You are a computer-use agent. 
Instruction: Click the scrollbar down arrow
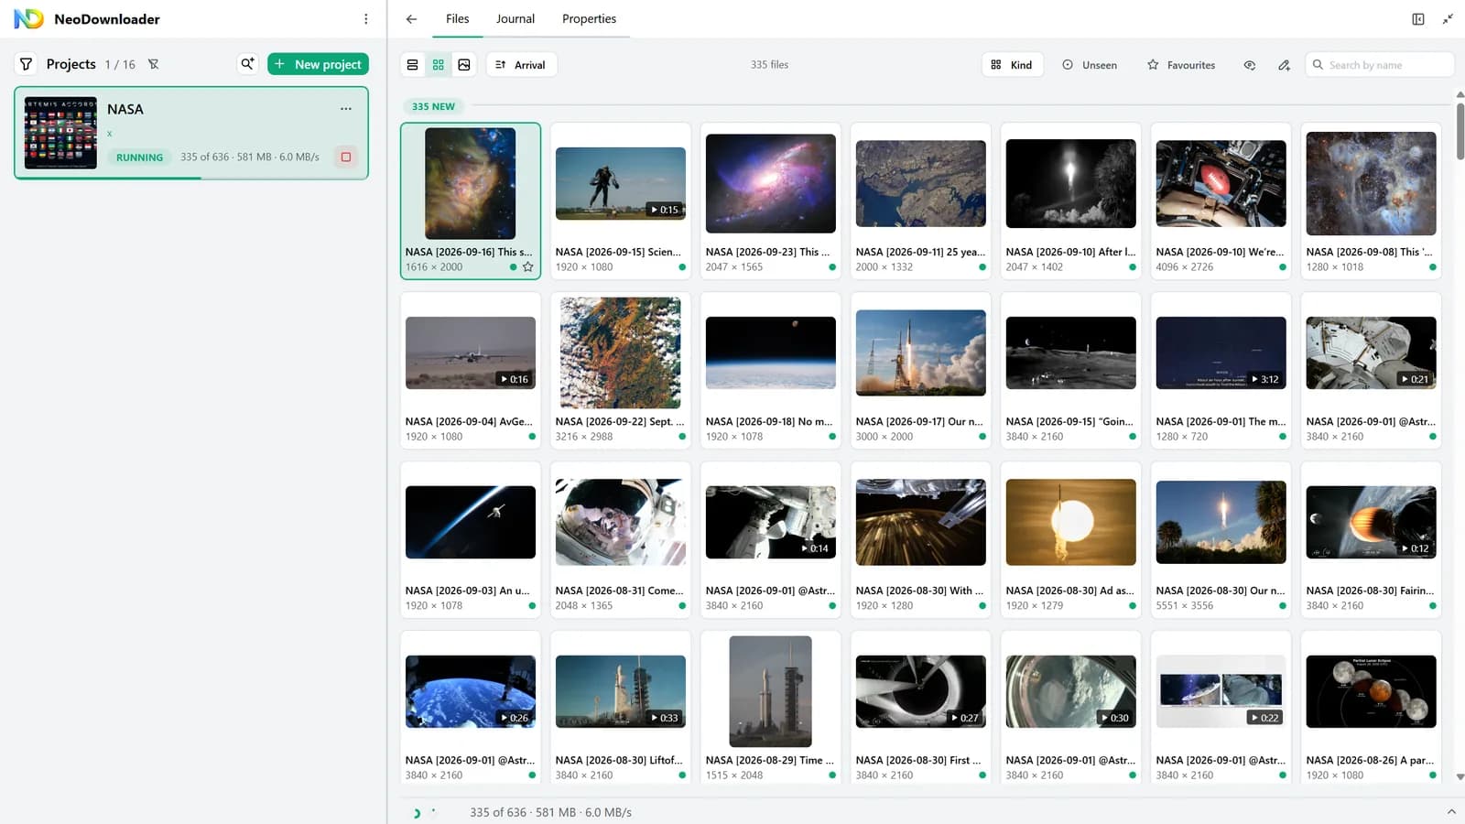[x=1460, y=777]
